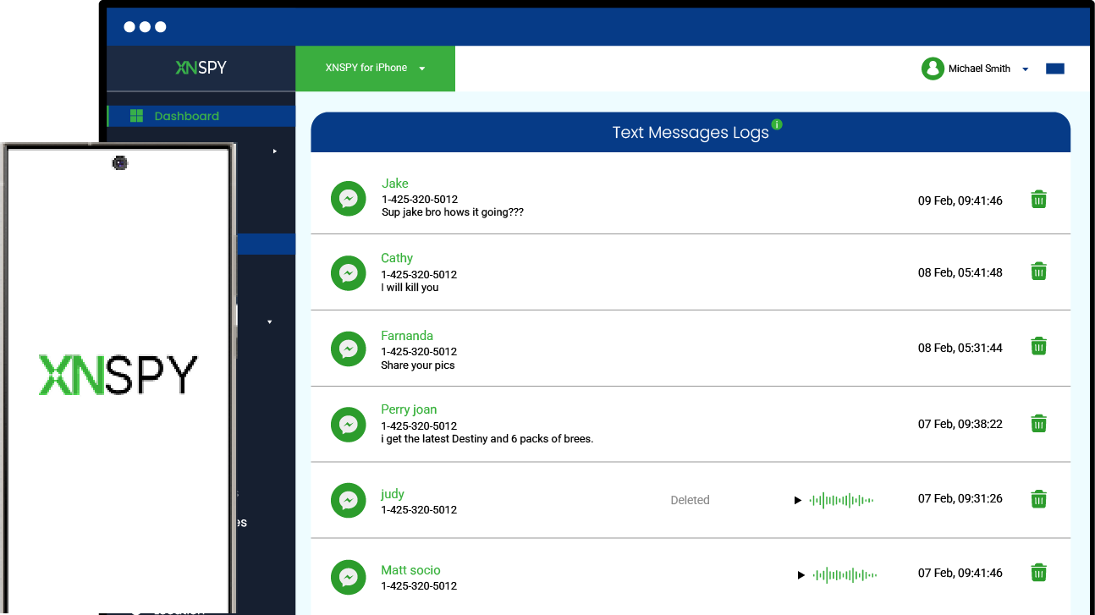Click the blue flag language selector
This screenshot has height=615, width=1095.
(x=1054, y=69)
